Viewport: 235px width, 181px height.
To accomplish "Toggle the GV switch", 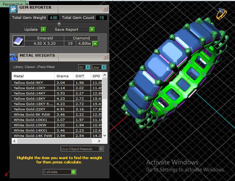I will (84, 67).
